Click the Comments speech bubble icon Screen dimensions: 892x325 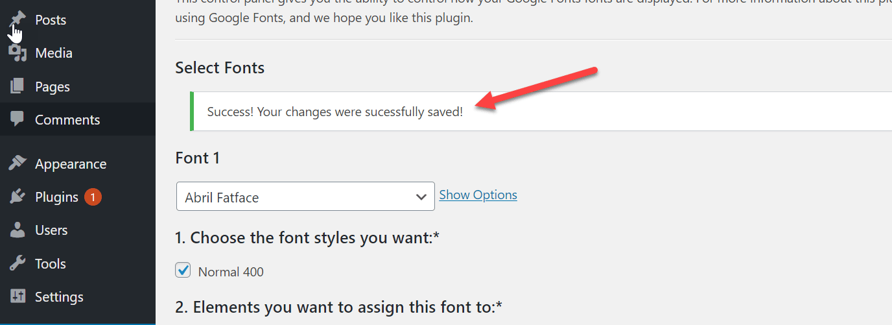18,119
